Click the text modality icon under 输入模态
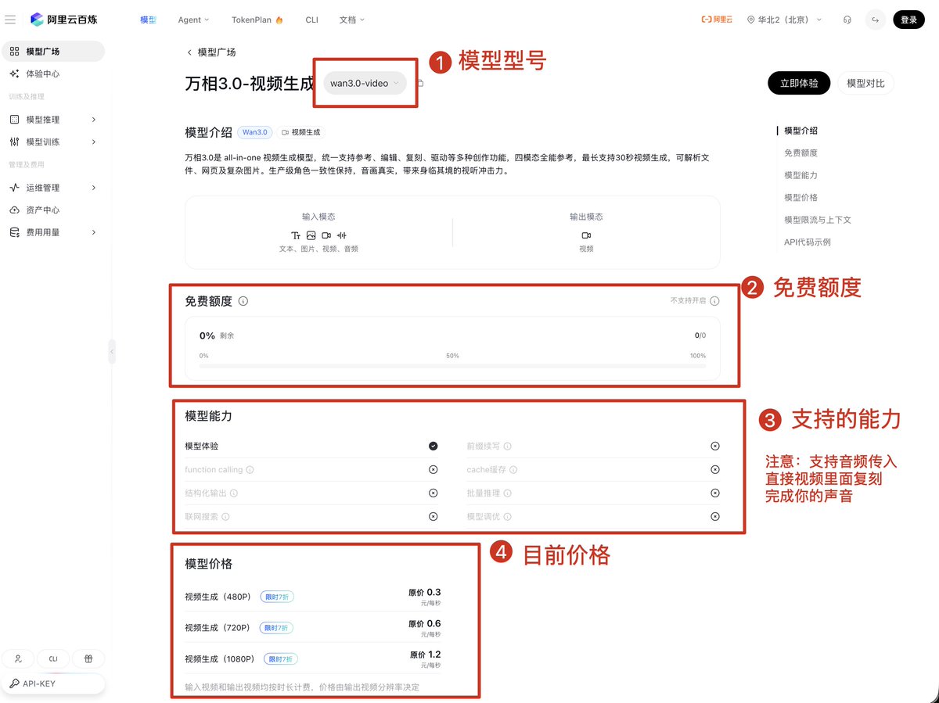 pos(296,235)
